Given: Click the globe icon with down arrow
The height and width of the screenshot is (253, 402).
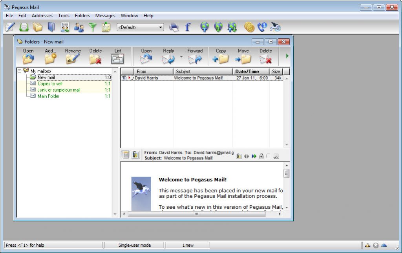Looking at the screenshot, I should (x=218, y=27).
